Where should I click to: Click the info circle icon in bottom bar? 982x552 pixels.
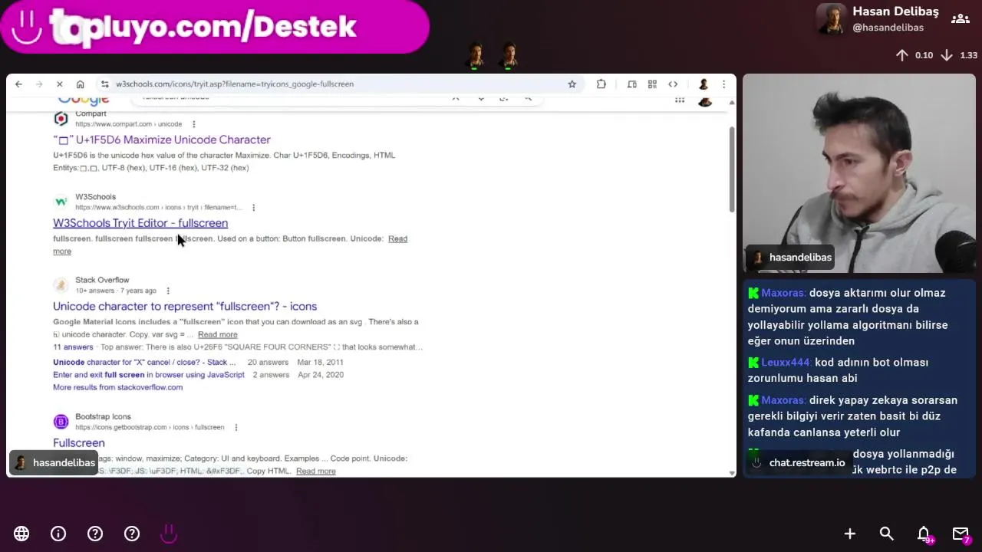[x=58, y=534]
